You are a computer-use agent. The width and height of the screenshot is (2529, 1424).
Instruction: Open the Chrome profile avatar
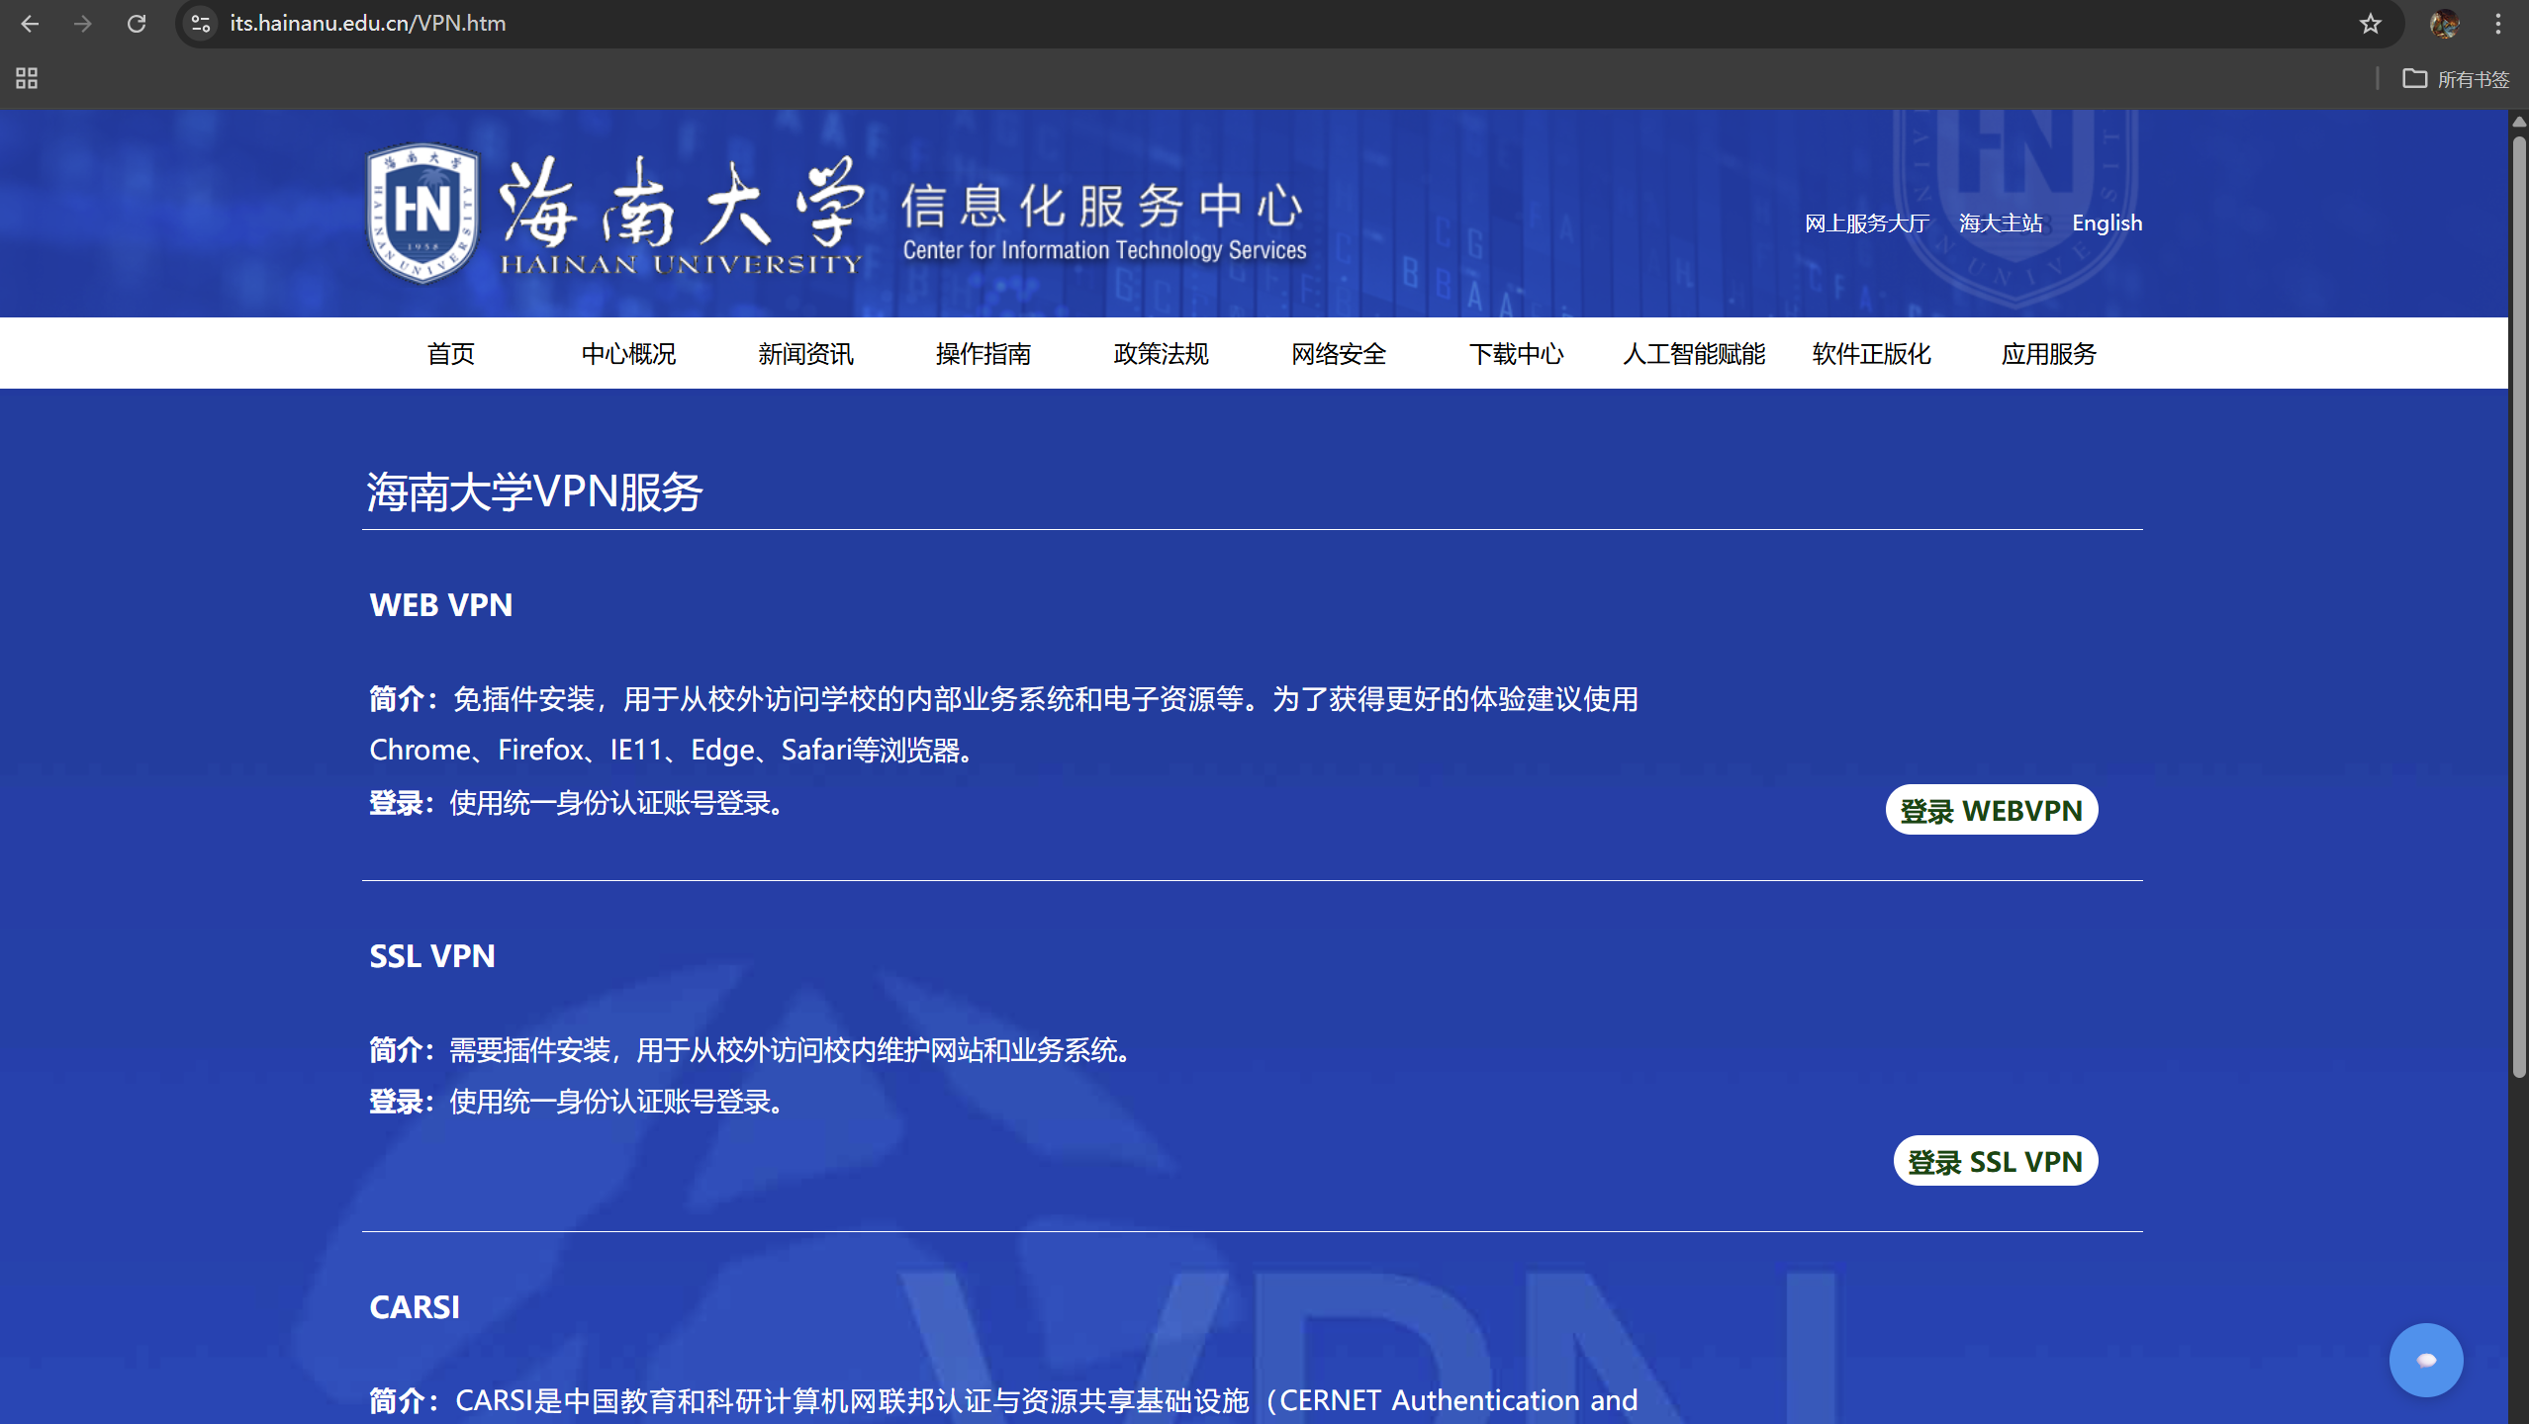(x=2444, y=24)
